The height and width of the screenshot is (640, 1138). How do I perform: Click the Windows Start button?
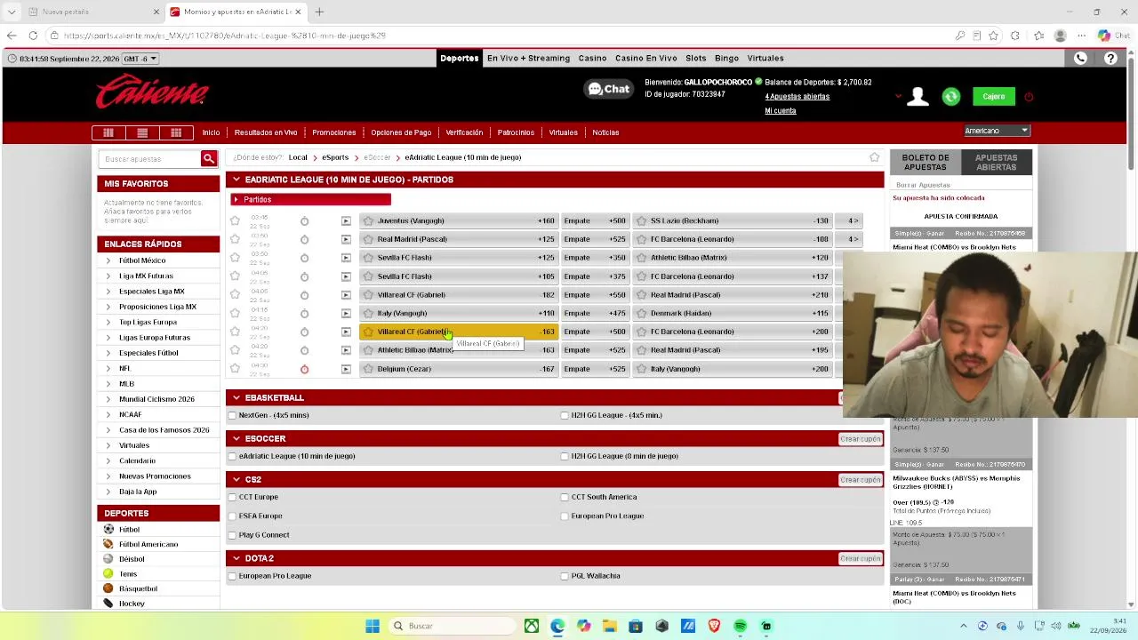(373, 626)
